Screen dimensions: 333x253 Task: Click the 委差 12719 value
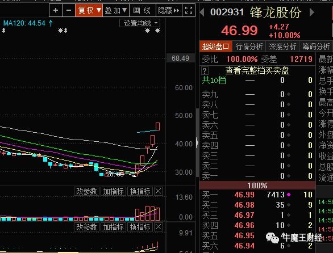point(301,59)
